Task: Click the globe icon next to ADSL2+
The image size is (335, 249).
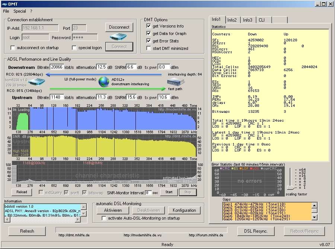Action: pos(104,82)
